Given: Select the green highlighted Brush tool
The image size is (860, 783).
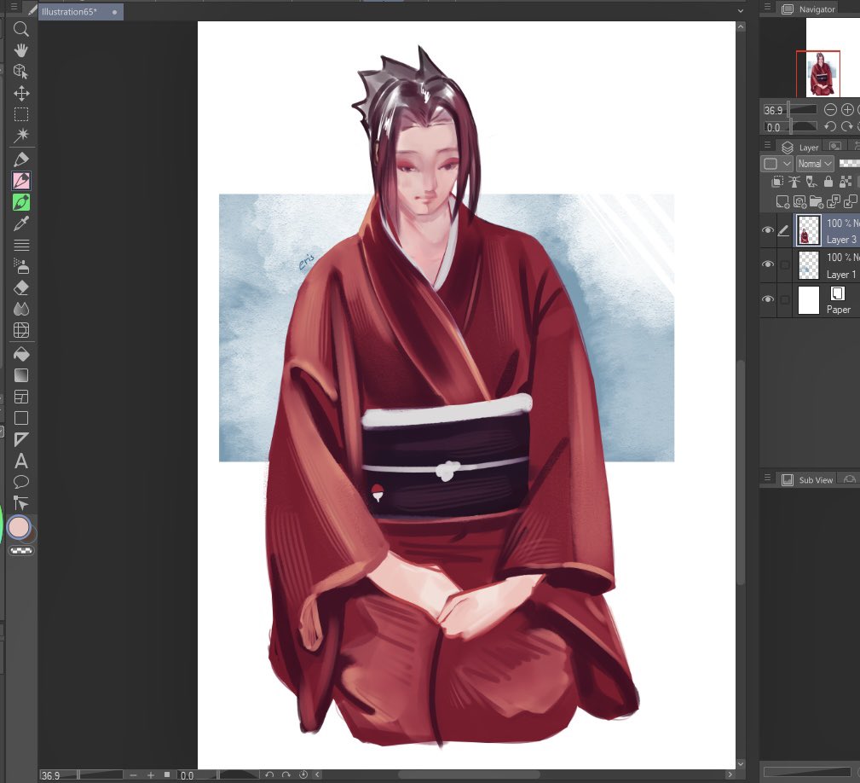Looking at the screenshot, I should [x=20, y=202].
